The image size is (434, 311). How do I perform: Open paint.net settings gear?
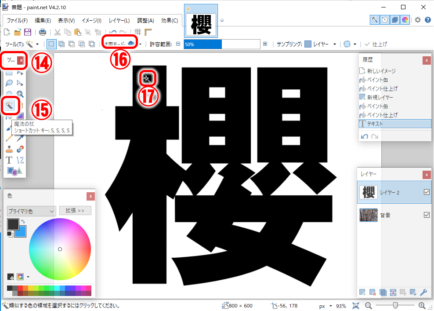click(x=418, y=20)
